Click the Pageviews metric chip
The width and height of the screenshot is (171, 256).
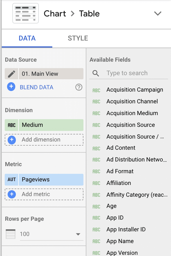point(51,180)
